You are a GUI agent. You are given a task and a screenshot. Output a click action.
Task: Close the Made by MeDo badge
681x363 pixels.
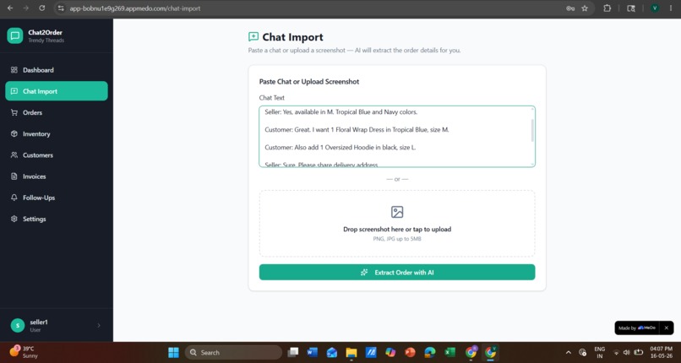pyautogui.click(x=667, y=328)
